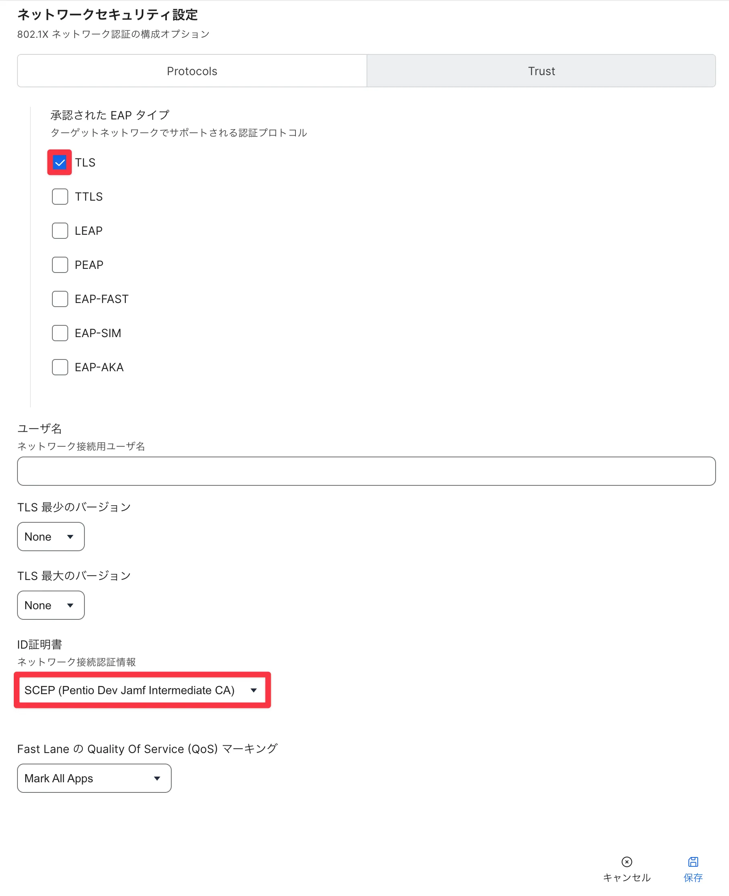Screen dimensions: 729x896
Task: Enable the TTLS checkbox
Action: pos(60,196)
